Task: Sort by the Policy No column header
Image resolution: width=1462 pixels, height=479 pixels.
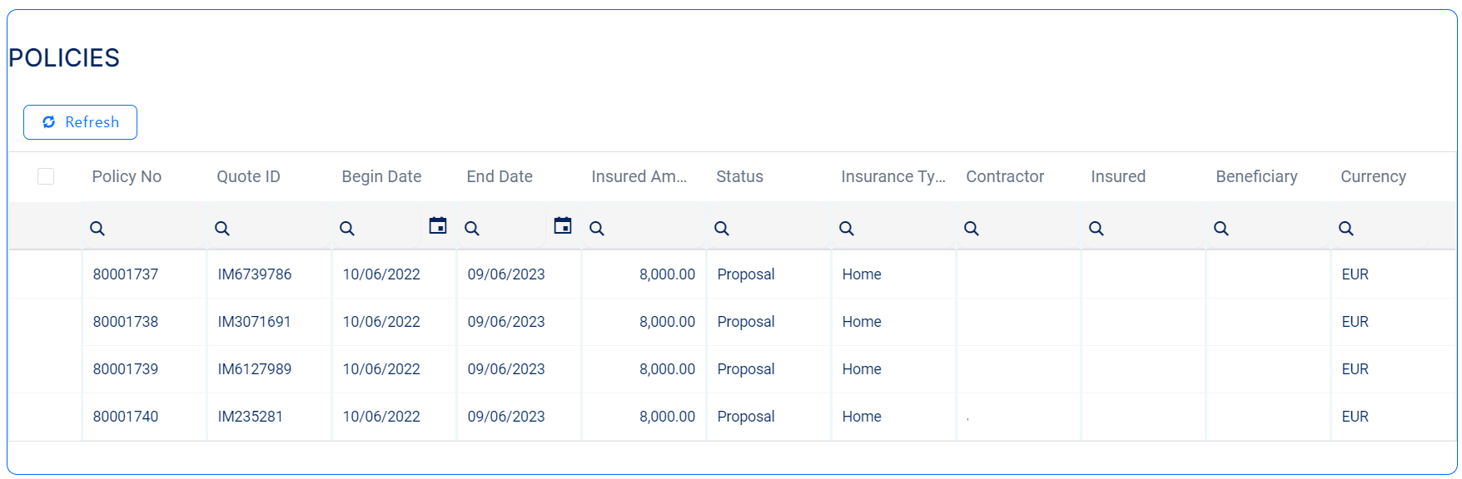Action: click(127, 176)
